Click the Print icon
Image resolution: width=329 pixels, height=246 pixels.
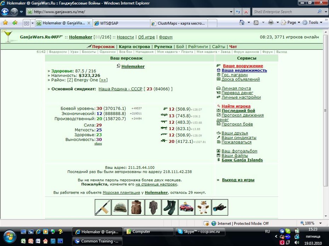click(x=271, y=22)
